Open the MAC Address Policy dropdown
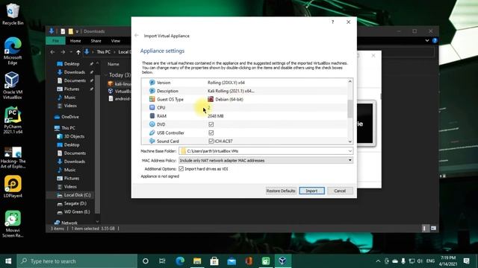 click(x=350, y=160)
